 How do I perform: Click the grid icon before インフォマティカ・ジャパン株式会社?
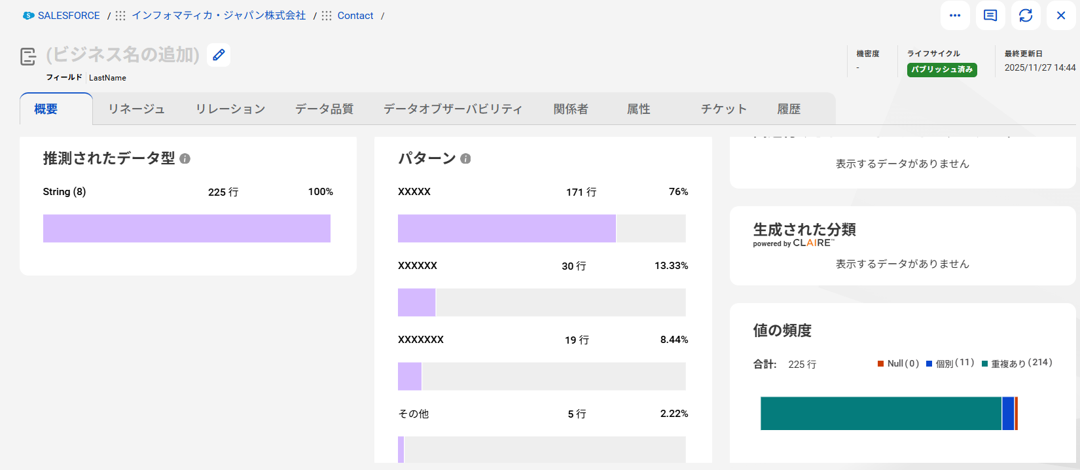coord(120,16)
